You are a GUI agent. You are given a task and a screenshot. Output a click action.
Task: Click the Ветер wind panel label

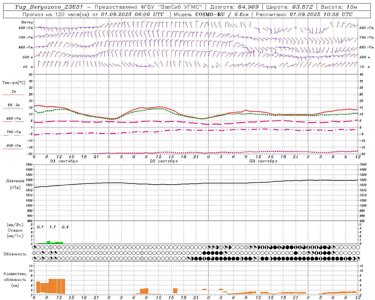(27, 22)
